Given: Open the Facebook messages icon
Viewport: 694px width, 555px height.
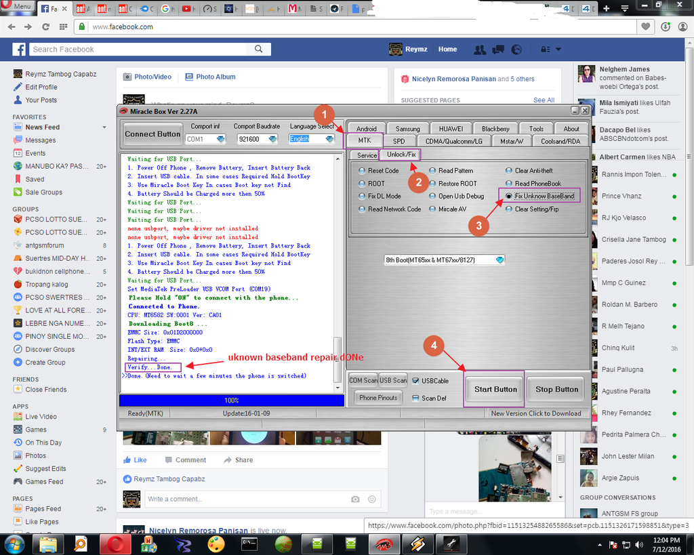Looking at the screenshot, I should click(x=498, y=49).
